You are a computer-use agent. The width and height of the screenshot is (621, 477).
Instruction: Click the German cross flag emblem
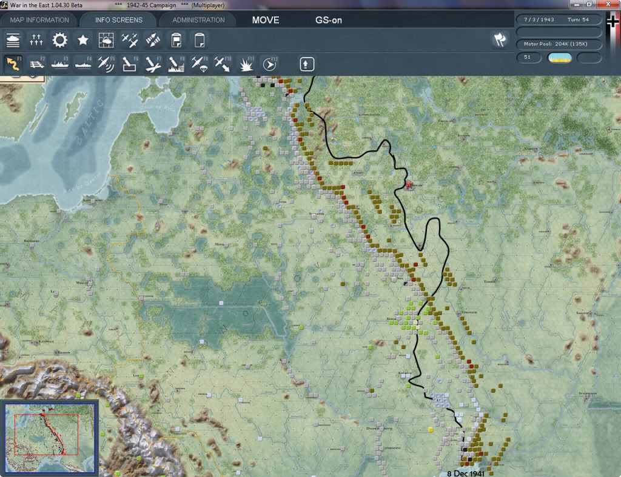pos(613,22)
